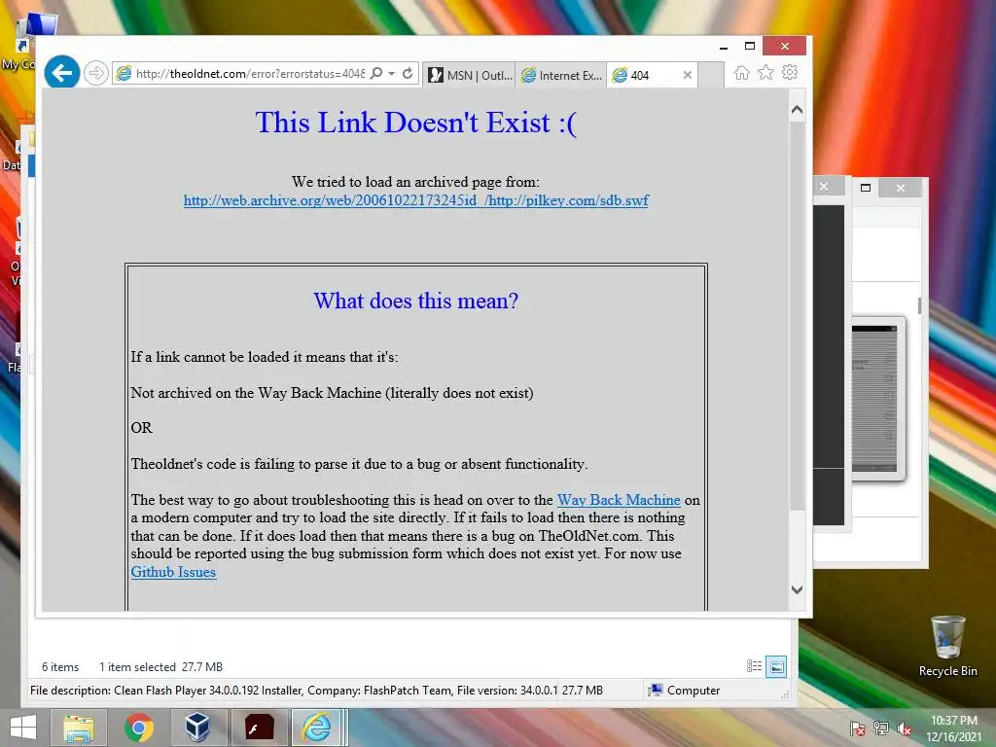
Task: Switch to the Internet Explorer tab
Action: pos(561,75)
